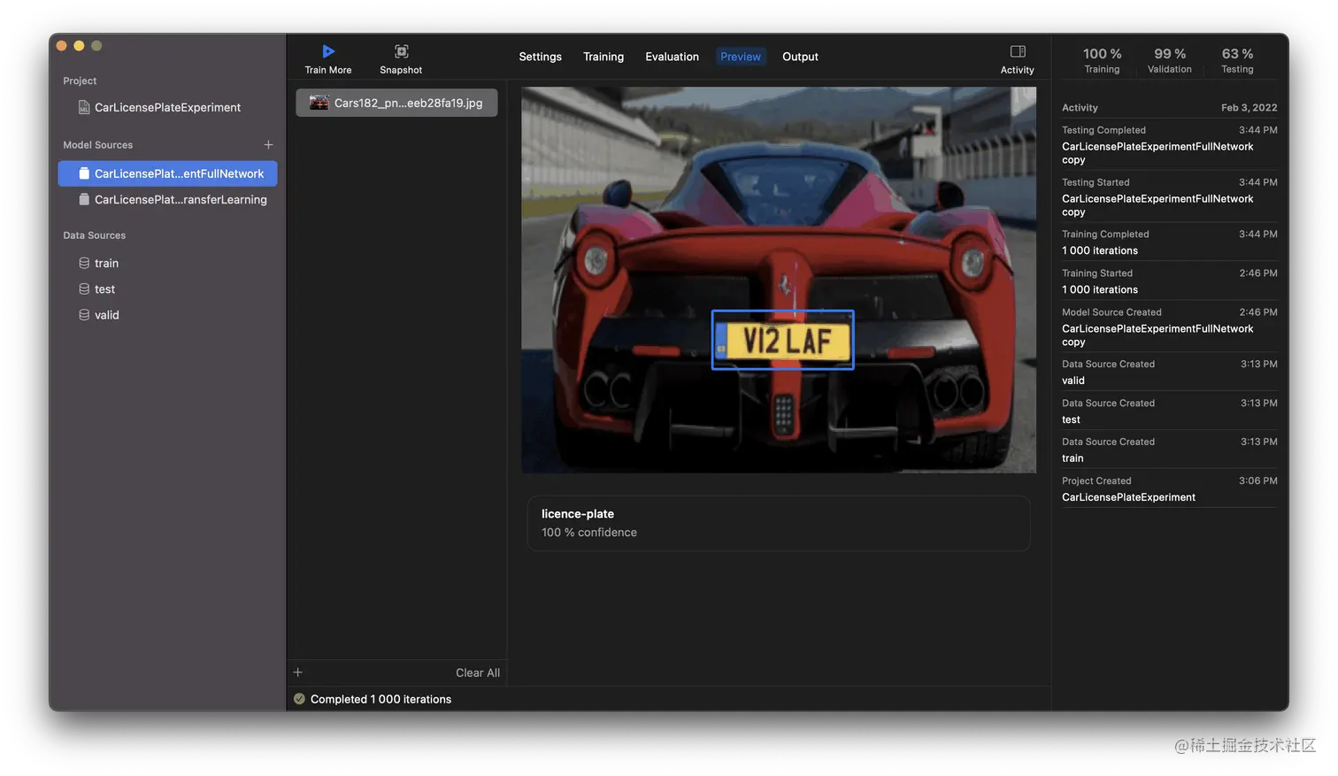1338x776 pixels.
Task: Click the detected license plate bounding box
Action: tap(782, 339)
